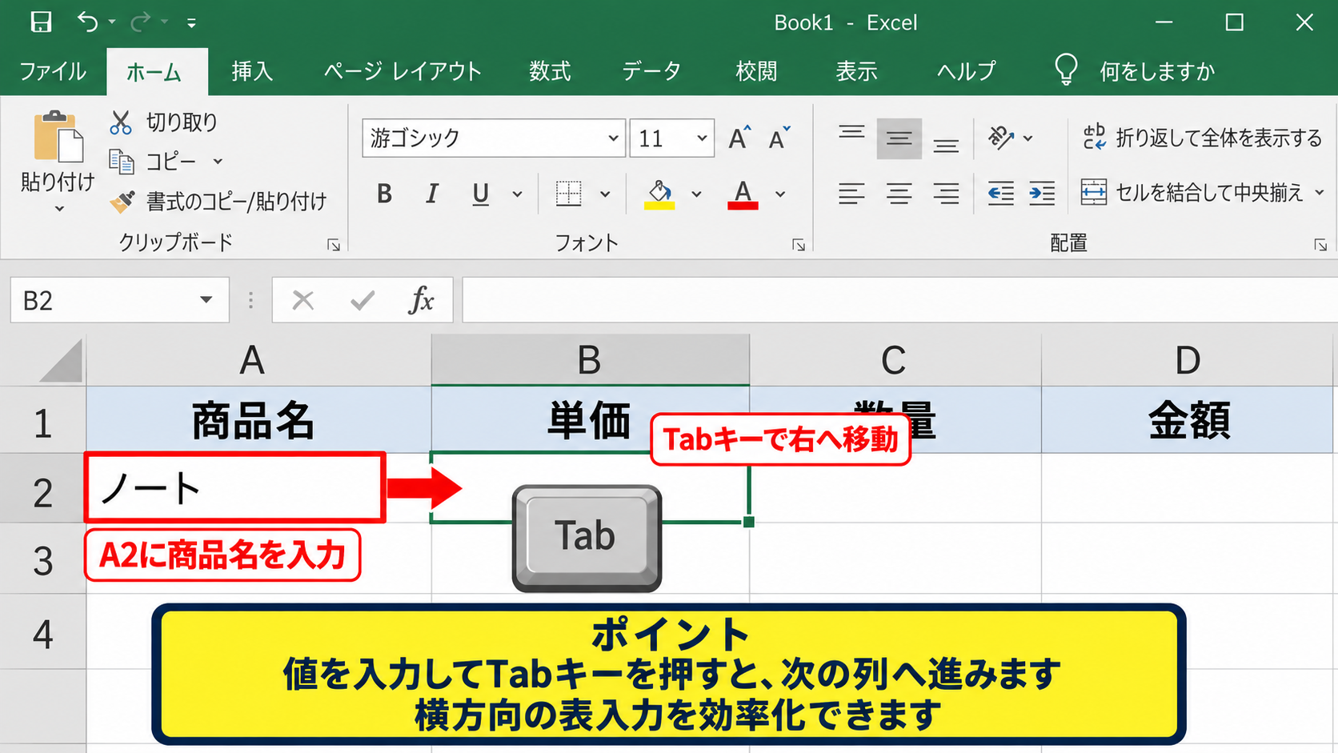Click the Undo arrow icon
The height and width of the screenshot is (753, 1338).
87,22
